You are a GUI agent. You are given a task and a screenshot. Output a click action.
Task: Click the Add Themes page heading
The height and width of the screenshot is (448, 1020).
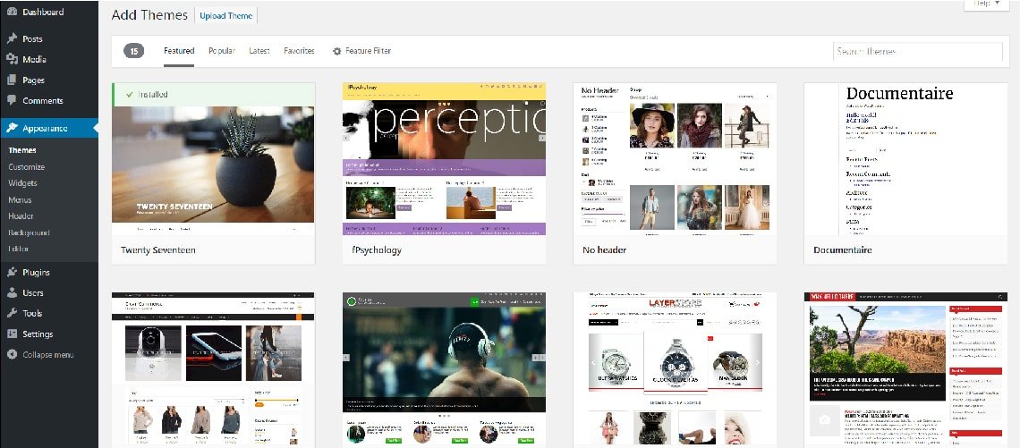[x=149, y=15]
